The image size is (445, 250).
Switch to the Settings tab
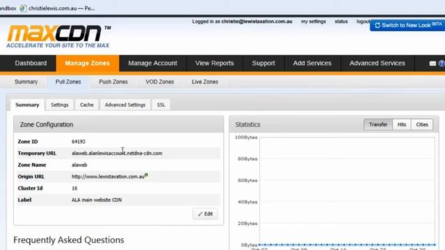pos(60,105)
